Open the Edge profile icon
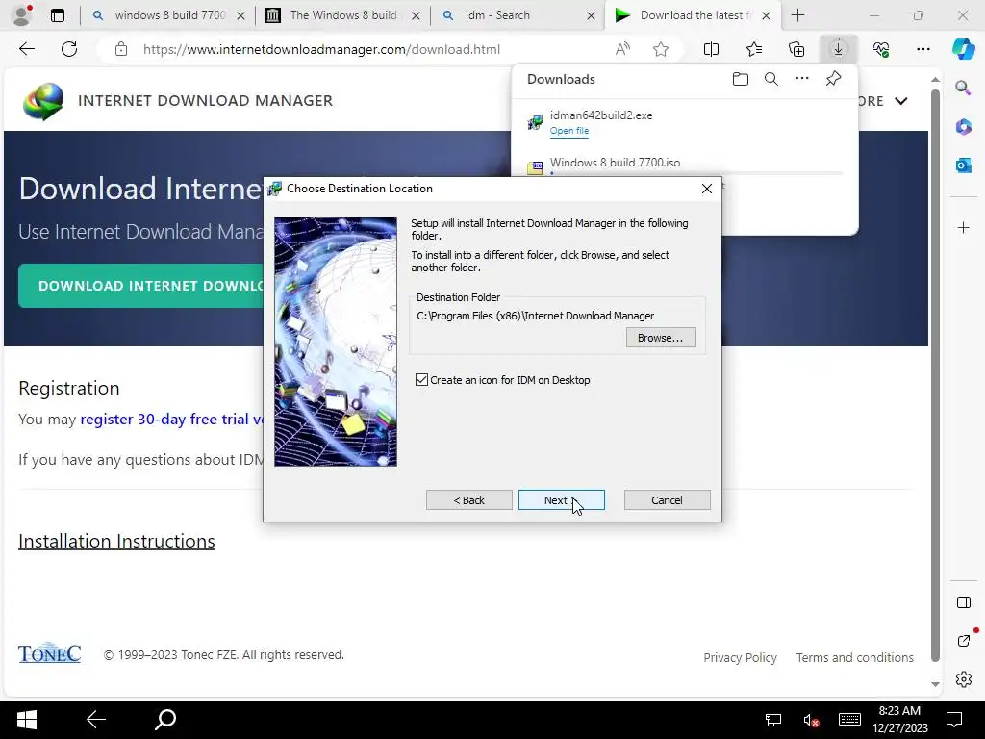The height and width of the screenshot is (739, 985). 22,15
